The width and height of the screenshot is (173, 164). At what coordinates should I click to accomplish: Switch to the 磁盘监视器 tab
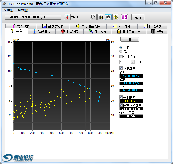53,26
